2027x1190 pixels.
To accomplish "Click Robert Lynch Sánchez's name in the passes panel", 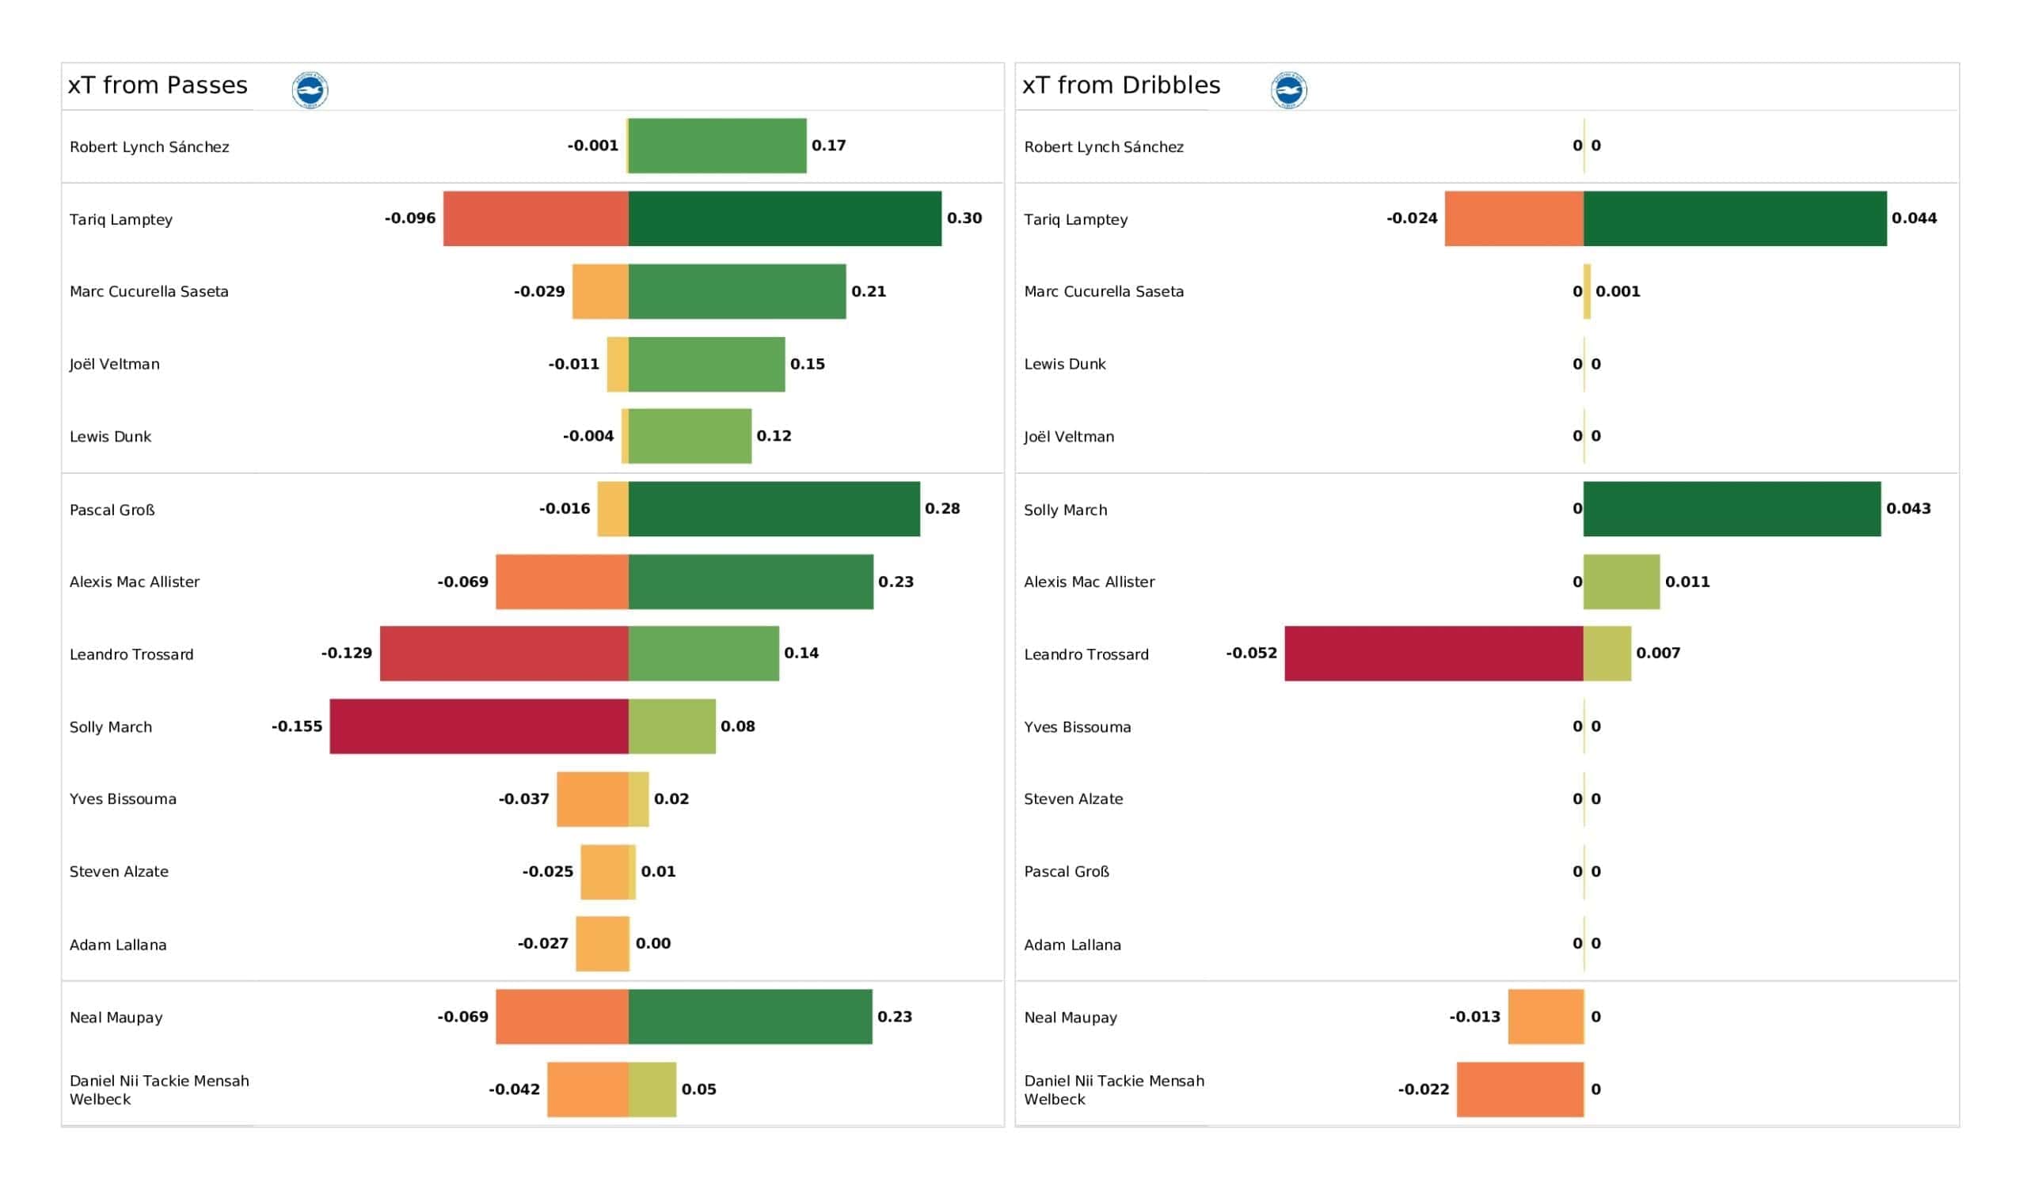I will (x=150, y=147).
